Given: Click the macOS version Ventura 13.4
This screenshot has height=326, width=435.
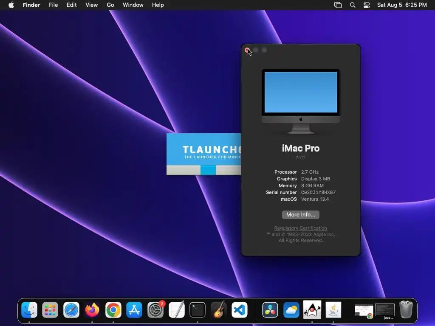Looking at the screenshot, I should coord(315,199).
